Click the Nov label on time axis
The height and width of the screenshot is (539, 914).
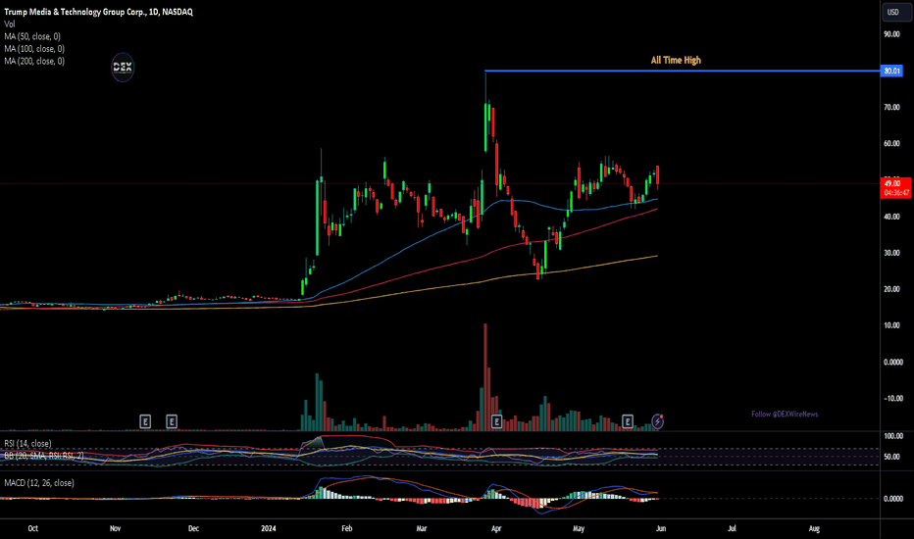pyautogui.click(x=116, y=528)
